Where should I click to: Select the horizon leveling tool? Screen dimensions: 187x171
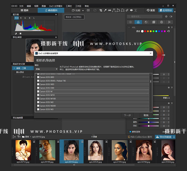110,10
